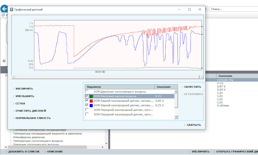Click tree panel scroll down arrow
The height and width of the screenshot is (155, 258).
(x=106, y=143)
